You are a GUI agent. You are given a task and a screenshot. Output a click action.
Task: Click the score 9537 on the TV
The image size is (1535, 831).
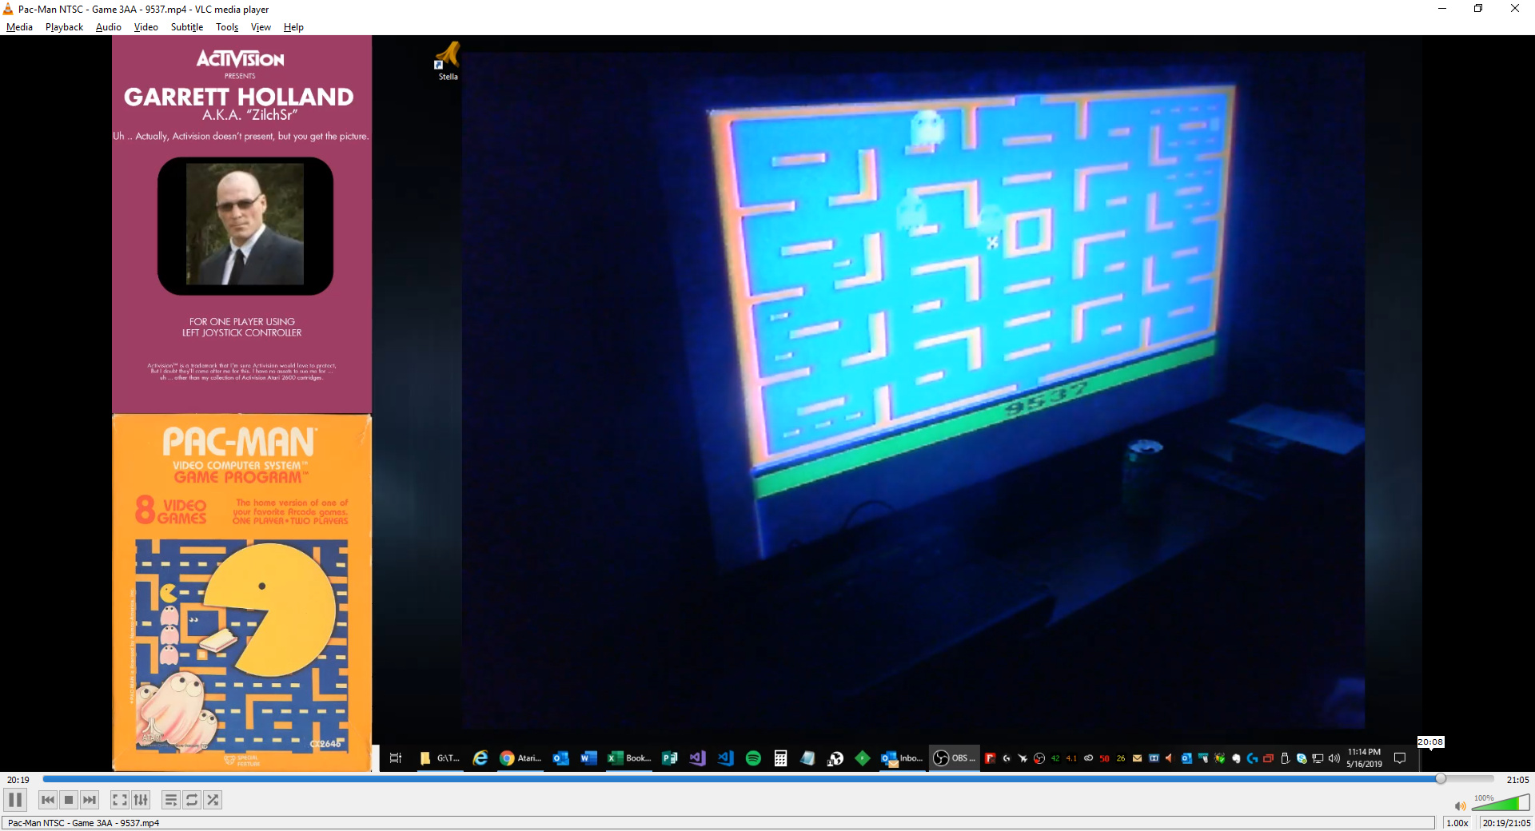pyautogui.click(x=1046, y=398)
